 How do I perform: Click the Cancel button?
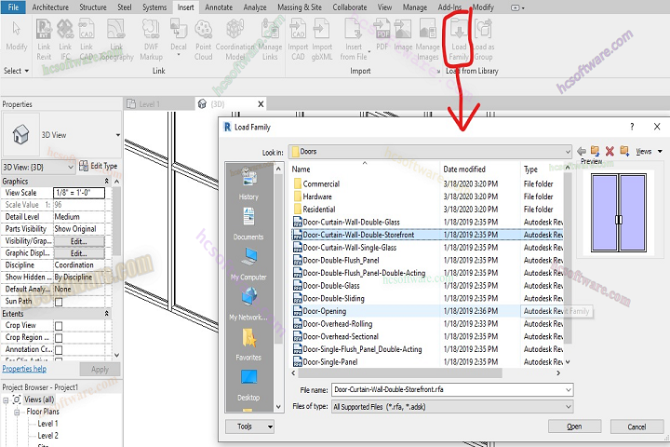click(636, 427)
